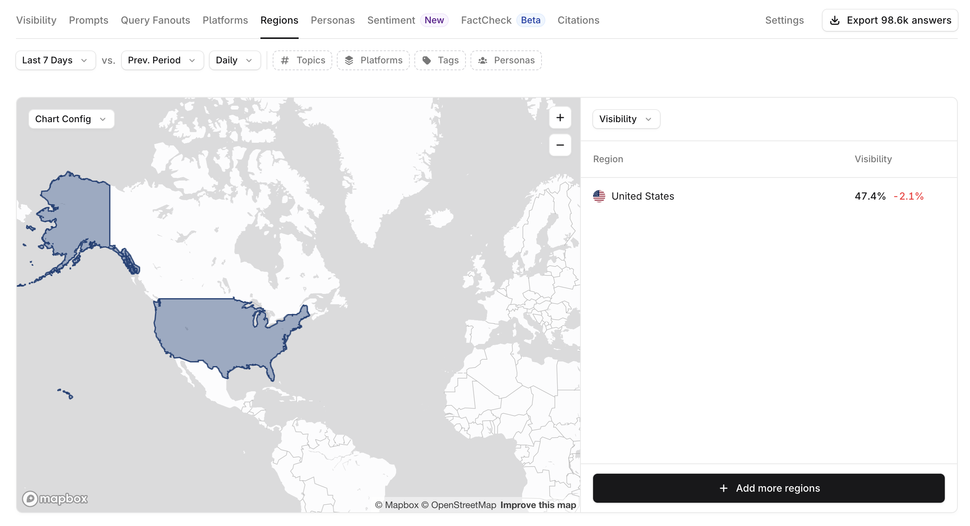Open the Last 7 Days range dropdown
970x526 pixels.
(55, 60)
